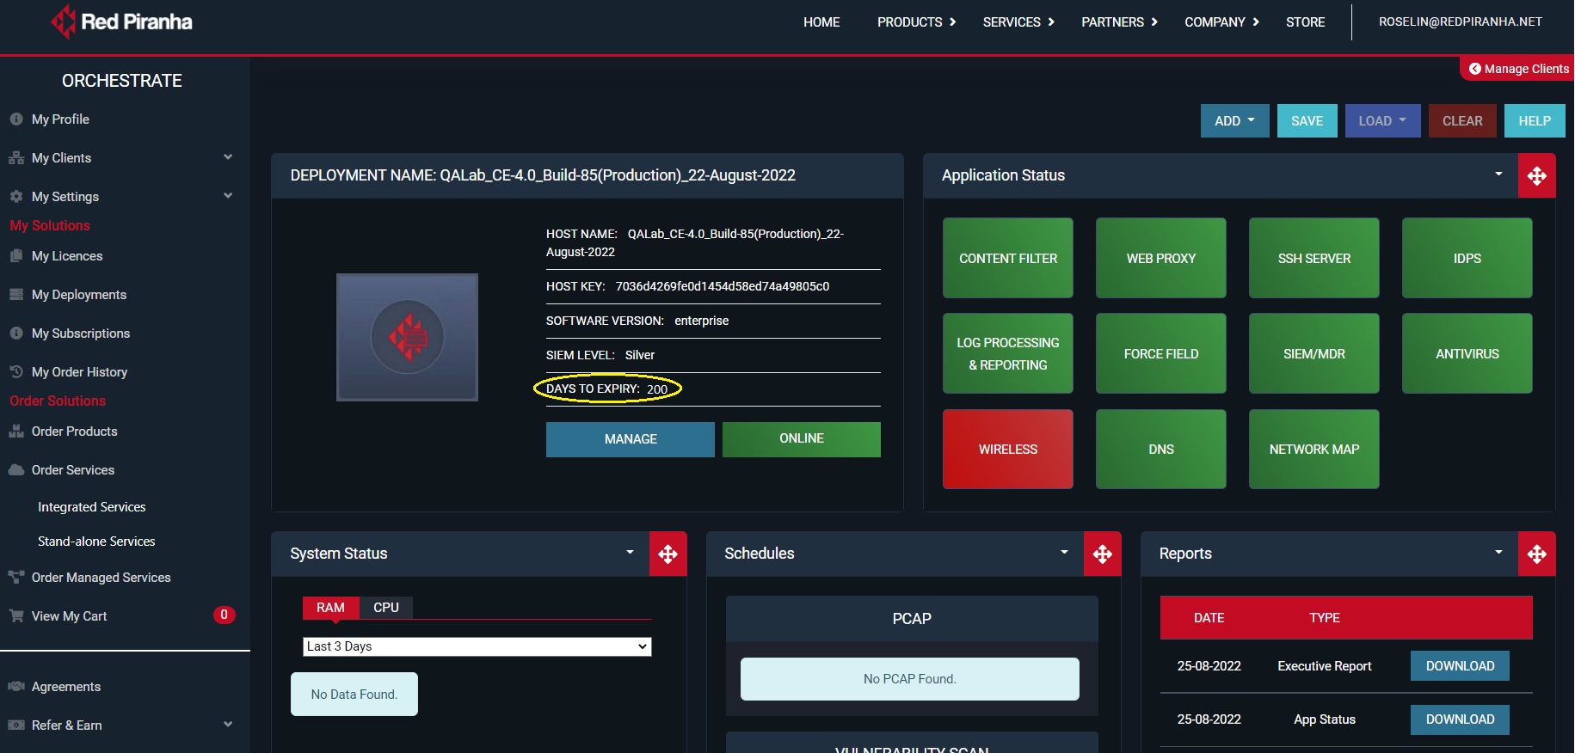Viewport: 1575px width, 753px height.
Task: Open the System Status panel dropdown arrow
Action: pyautogui.click(x=630, y=553)
